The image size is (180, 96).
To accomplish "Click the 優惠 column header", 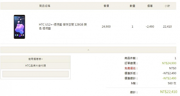I will tap(150, 6).
